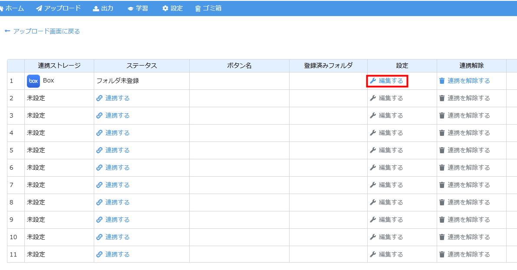Image resolution: width=517 pixels, height=270 pixels.
Task: Click the graduation cap 学習 icon
Action: point(130,8)
